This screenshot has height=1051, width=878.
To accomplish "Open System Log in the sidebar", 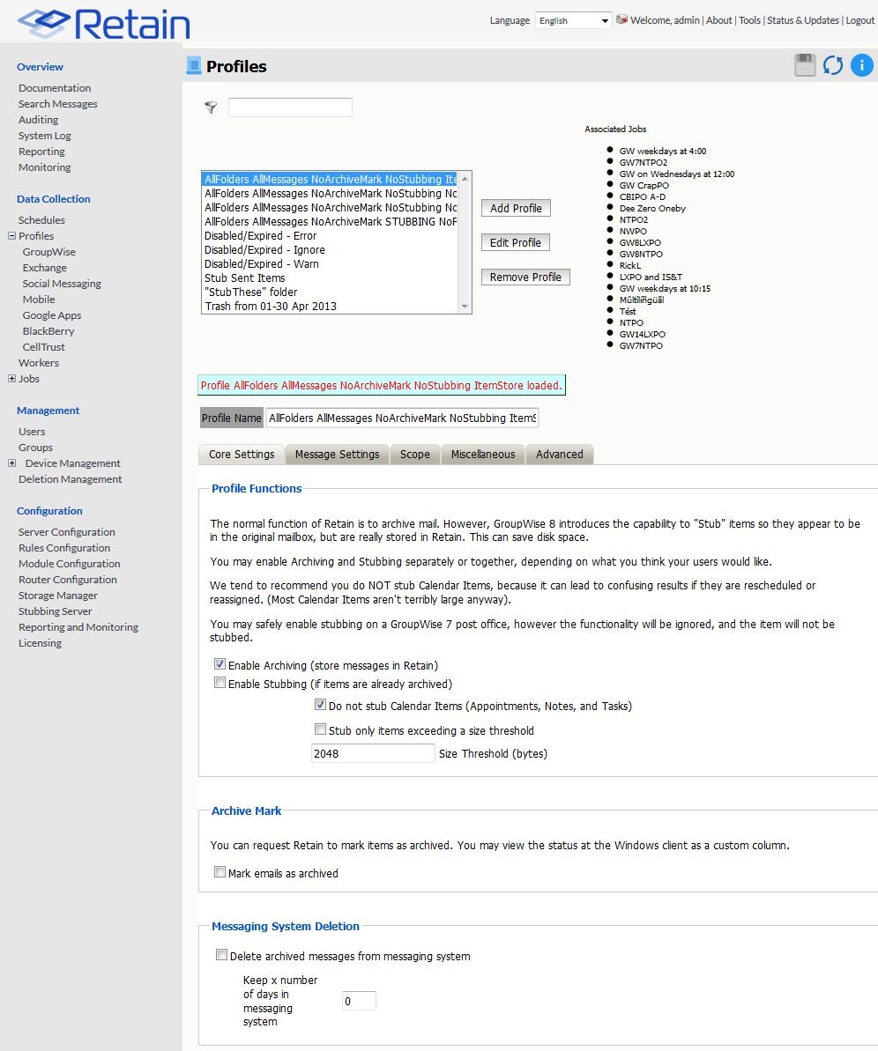I will point(44,136).
